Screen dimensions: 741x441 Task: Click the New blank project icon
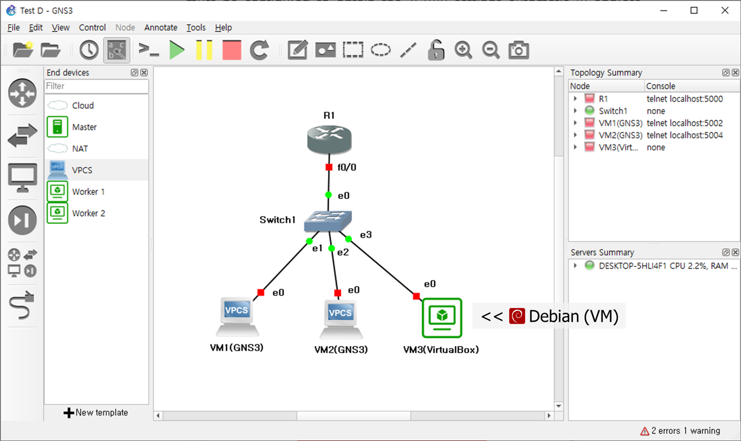coord(23,50)
